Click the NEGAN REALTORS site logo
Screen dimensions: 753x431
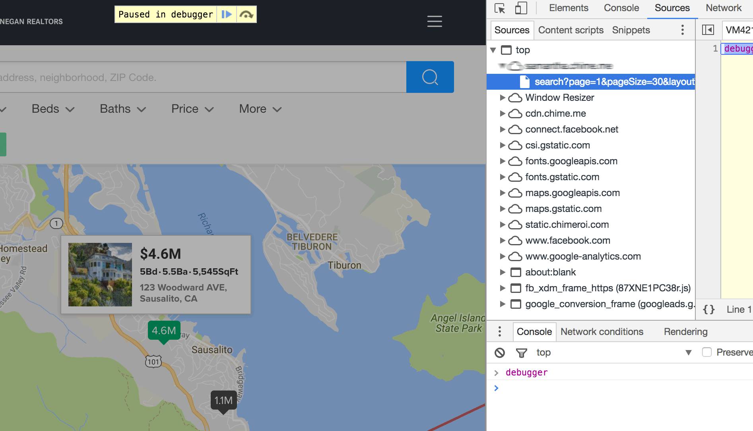coord(31,21)
